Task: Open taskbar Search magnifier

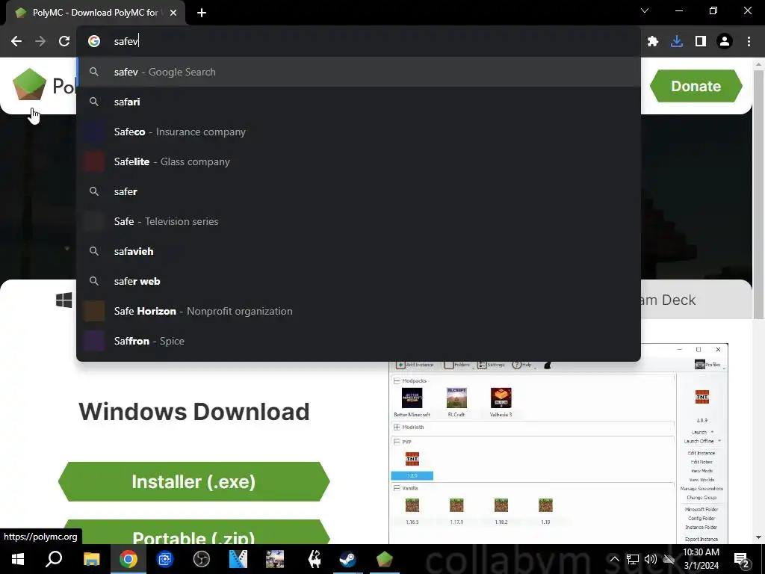Action: coord(54,559)
